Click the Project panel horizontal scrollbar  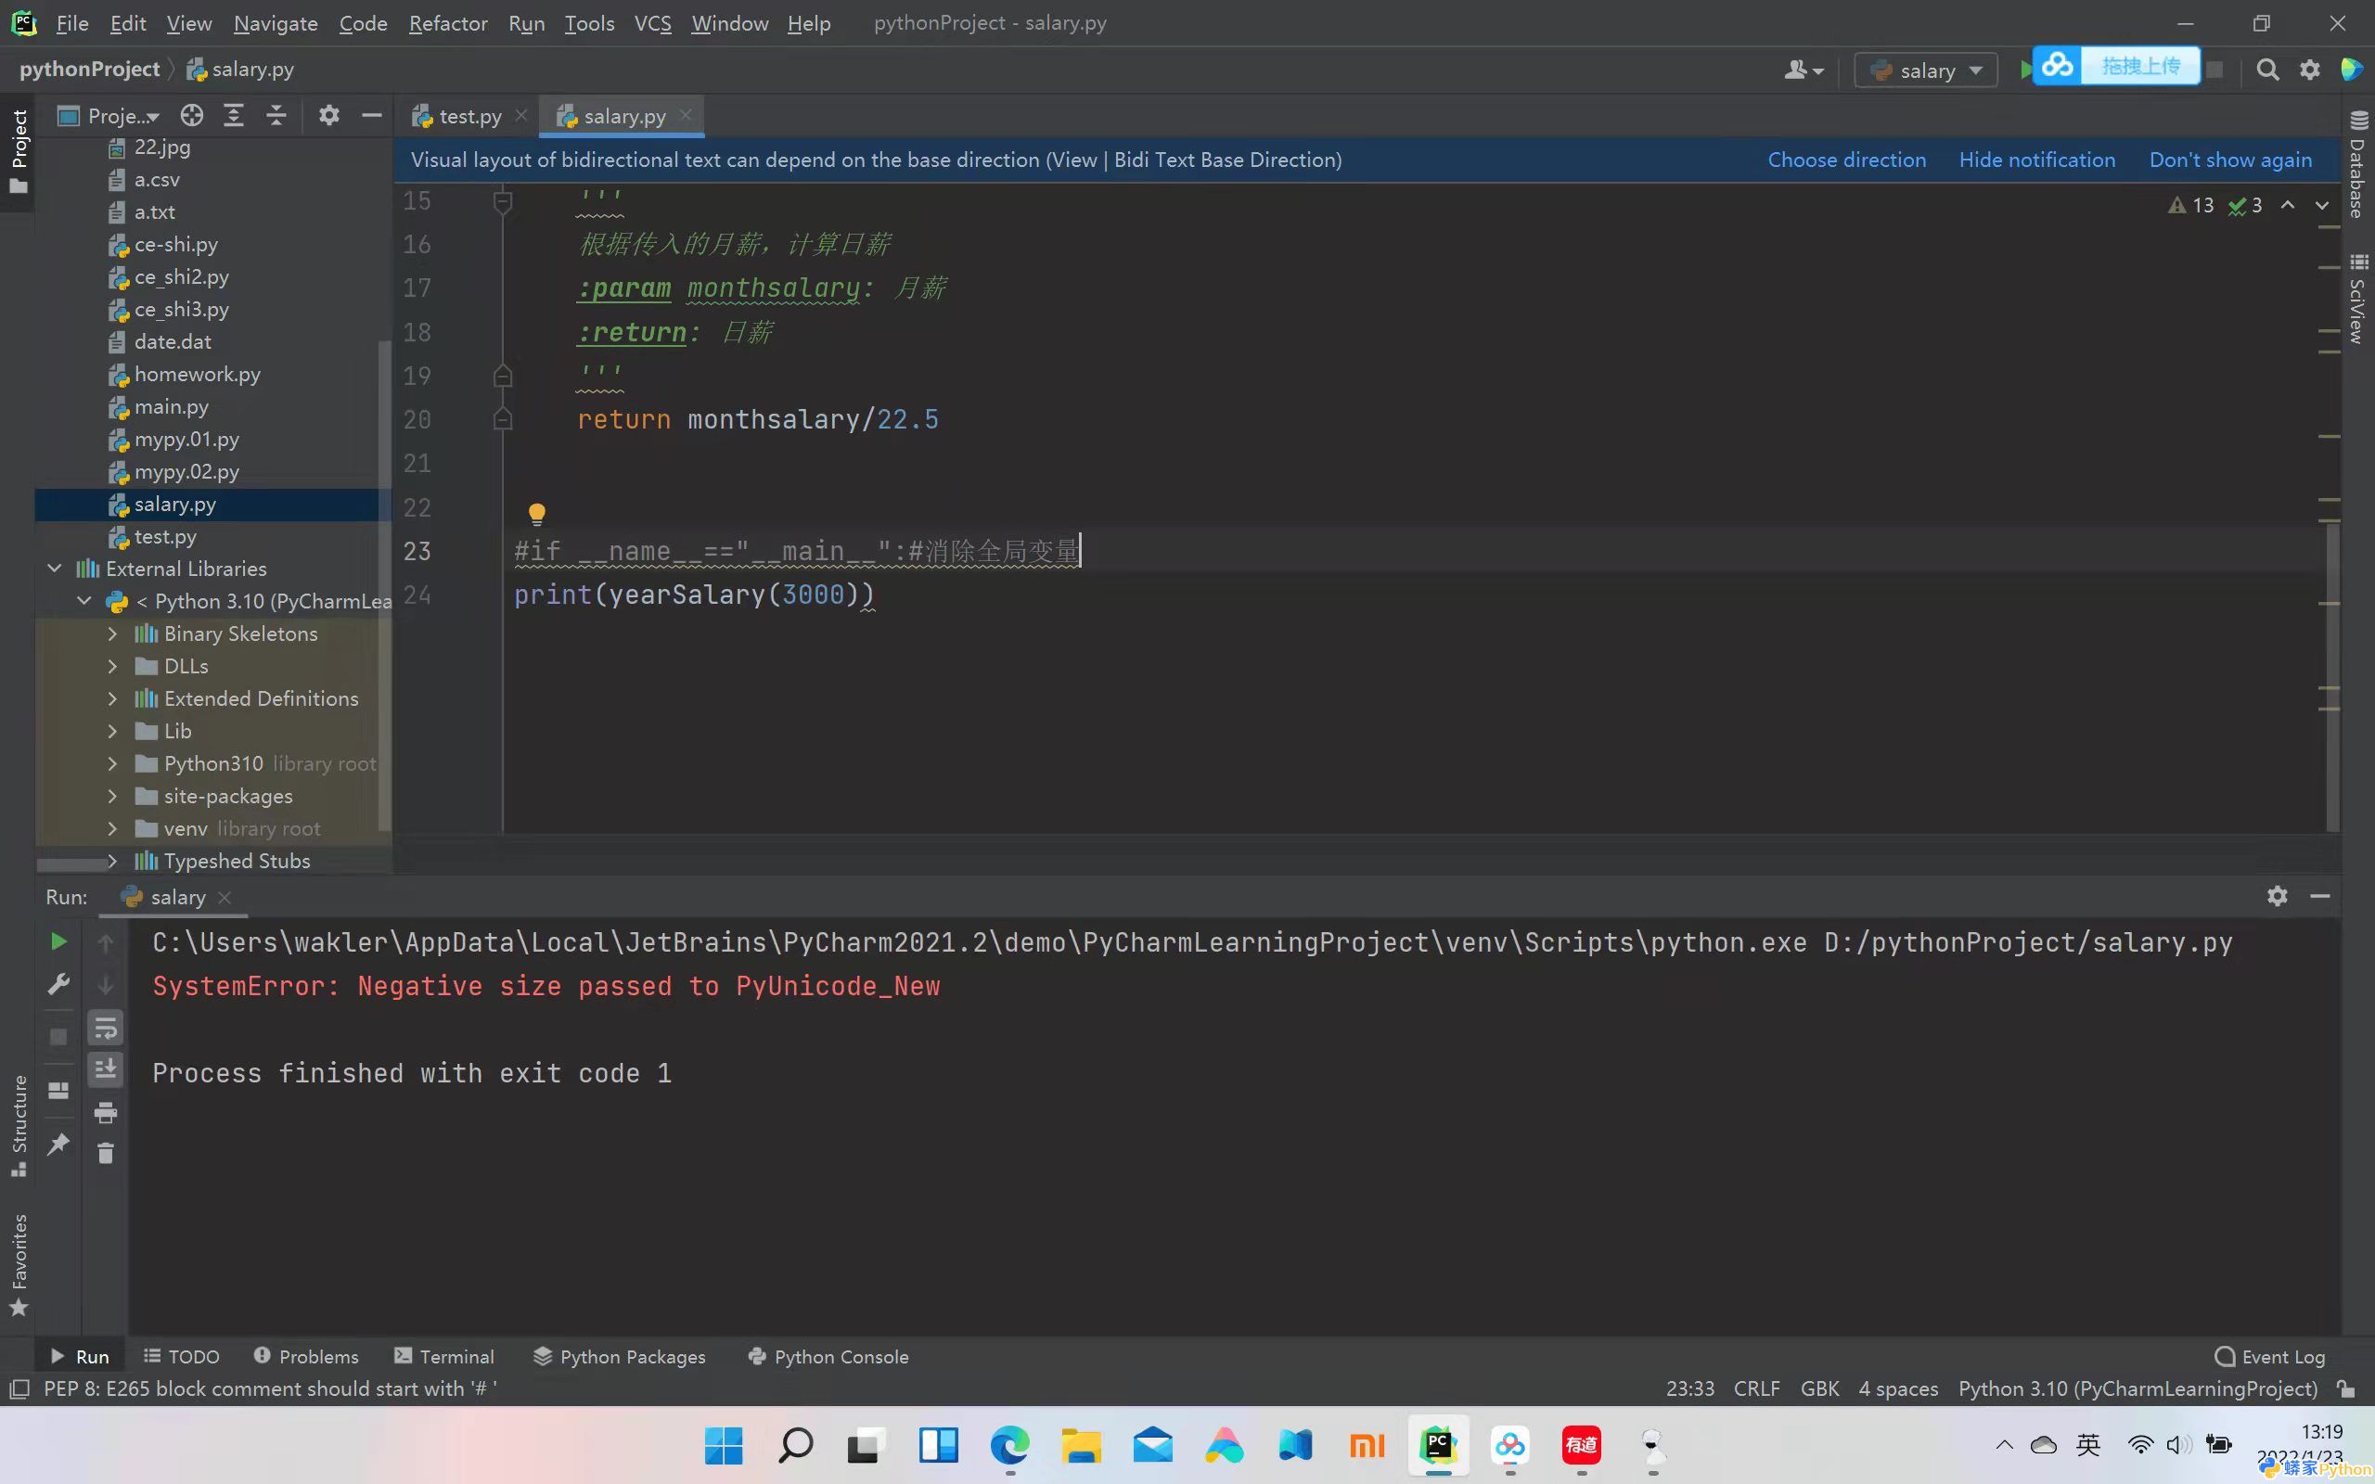click(x=73, y=864)
